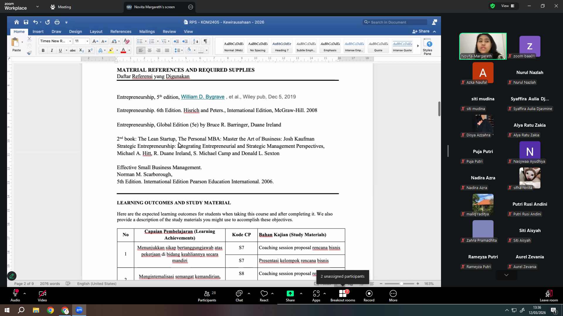The width and height of the screenshot is (563, 316).
Task: Click the Format Painter brush icon
Action: pos(29,53)
